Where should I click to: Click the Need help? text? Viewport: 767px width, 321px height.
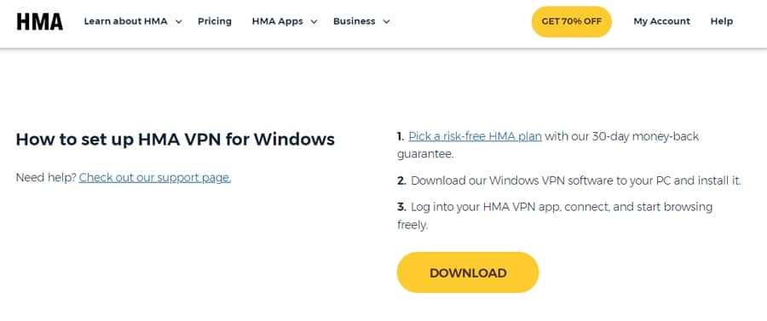(x=46, y=178)
